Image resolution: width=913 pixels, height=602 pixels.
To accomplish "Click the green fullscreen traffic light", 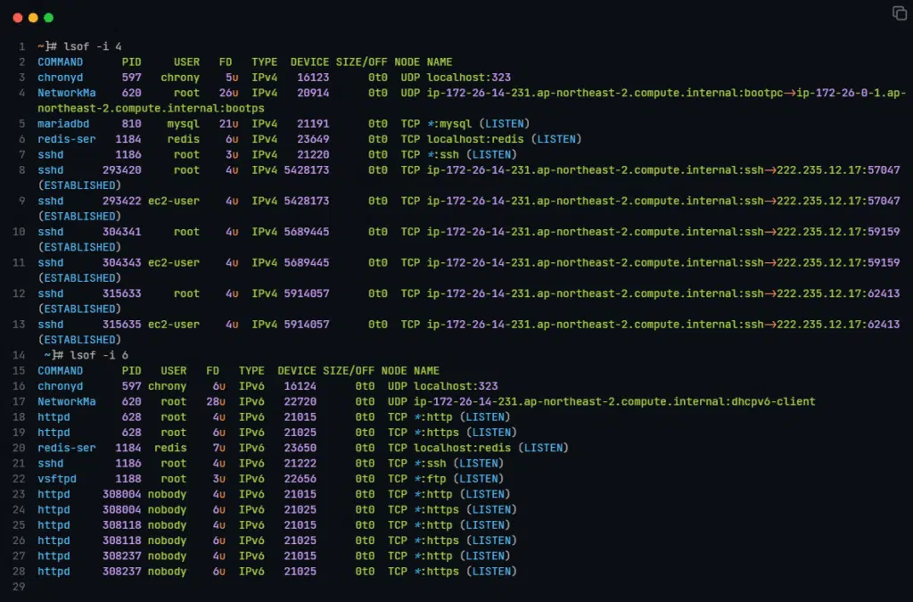I will click(x=48, y=16).
